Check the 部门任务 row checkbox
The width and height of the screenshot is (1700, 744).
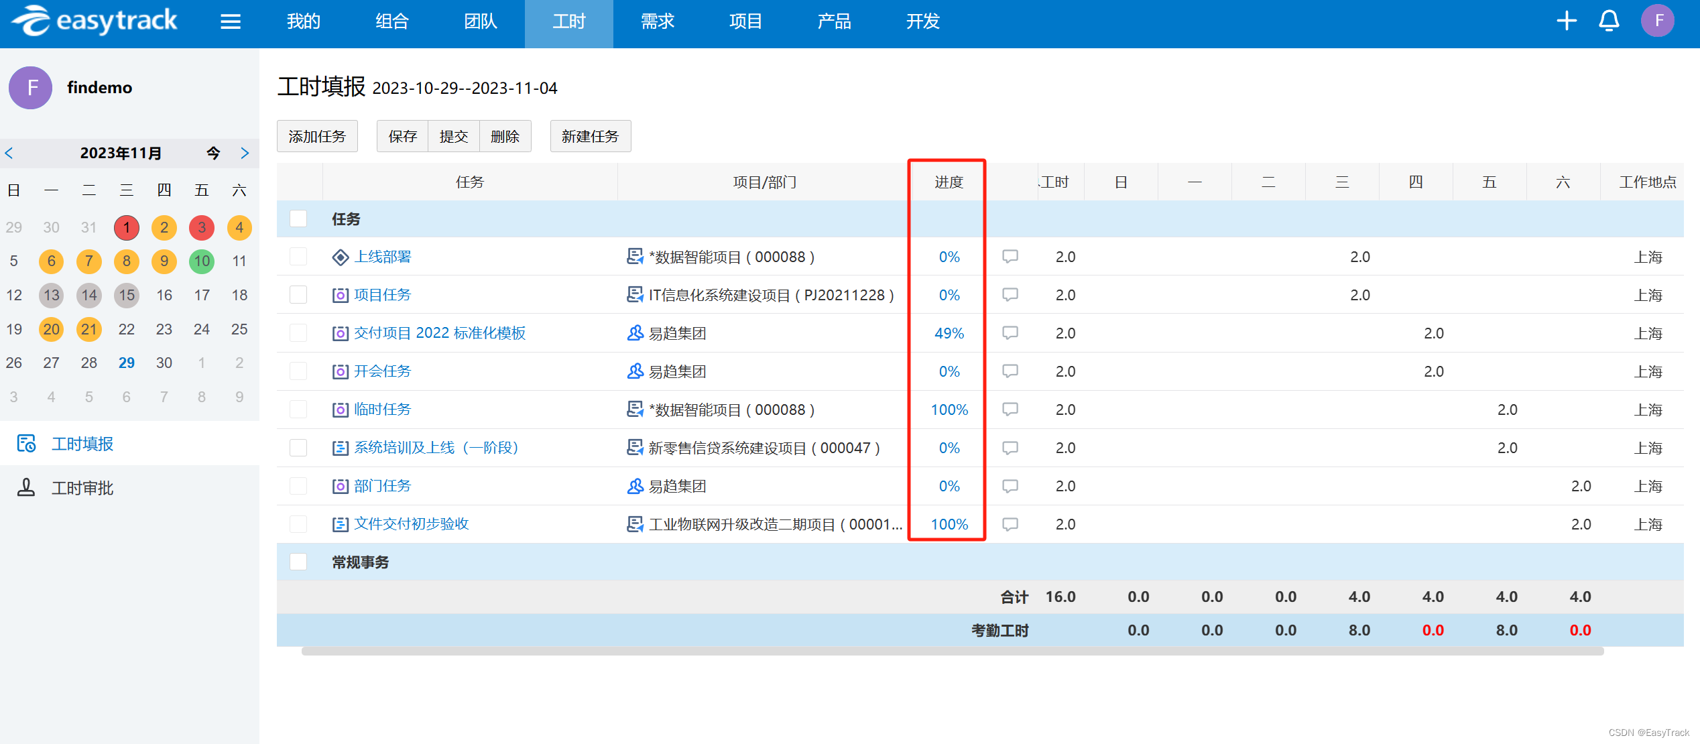click(x=298, y=486)
